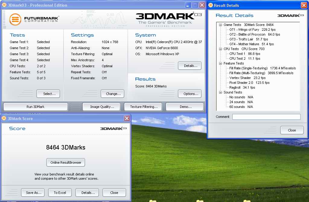Click the 3DMark Score title bar icon
The image size is (309, 202).
pos(4,118)
